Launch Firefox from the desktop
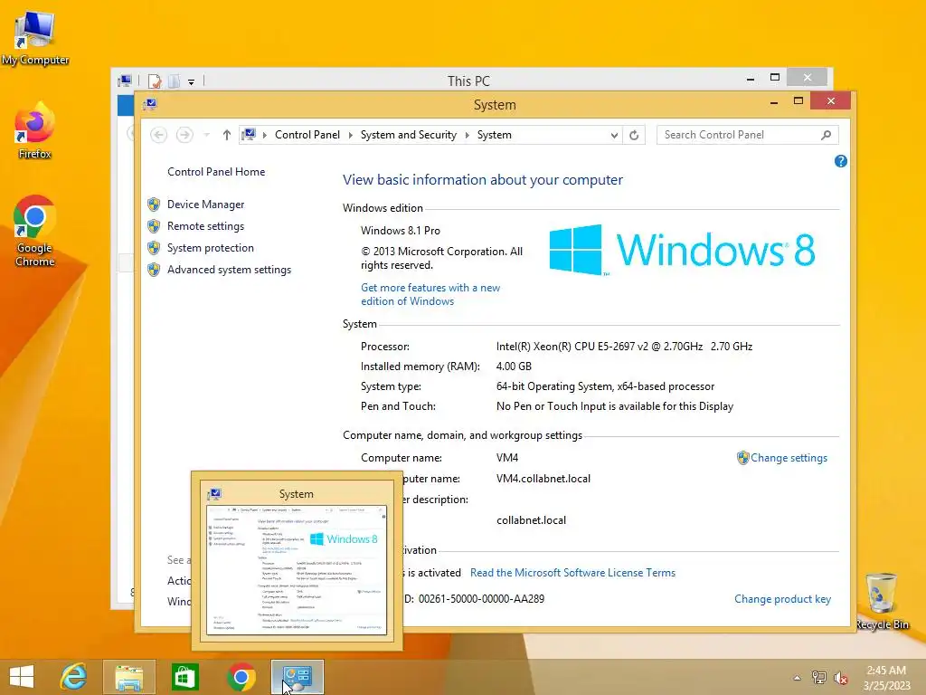 34,131
